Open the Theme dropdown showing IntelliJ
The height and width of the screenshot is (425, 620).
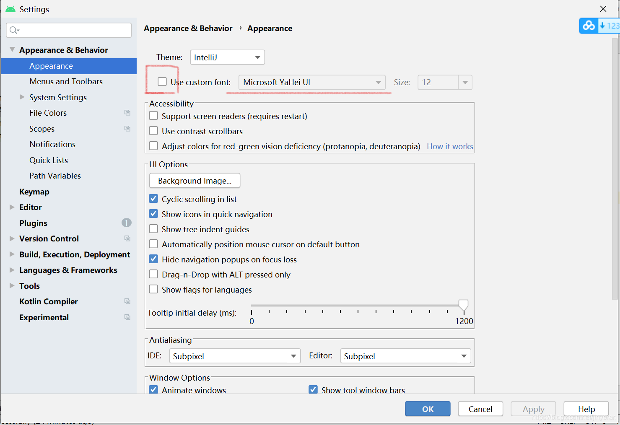[x=227, y=57]
